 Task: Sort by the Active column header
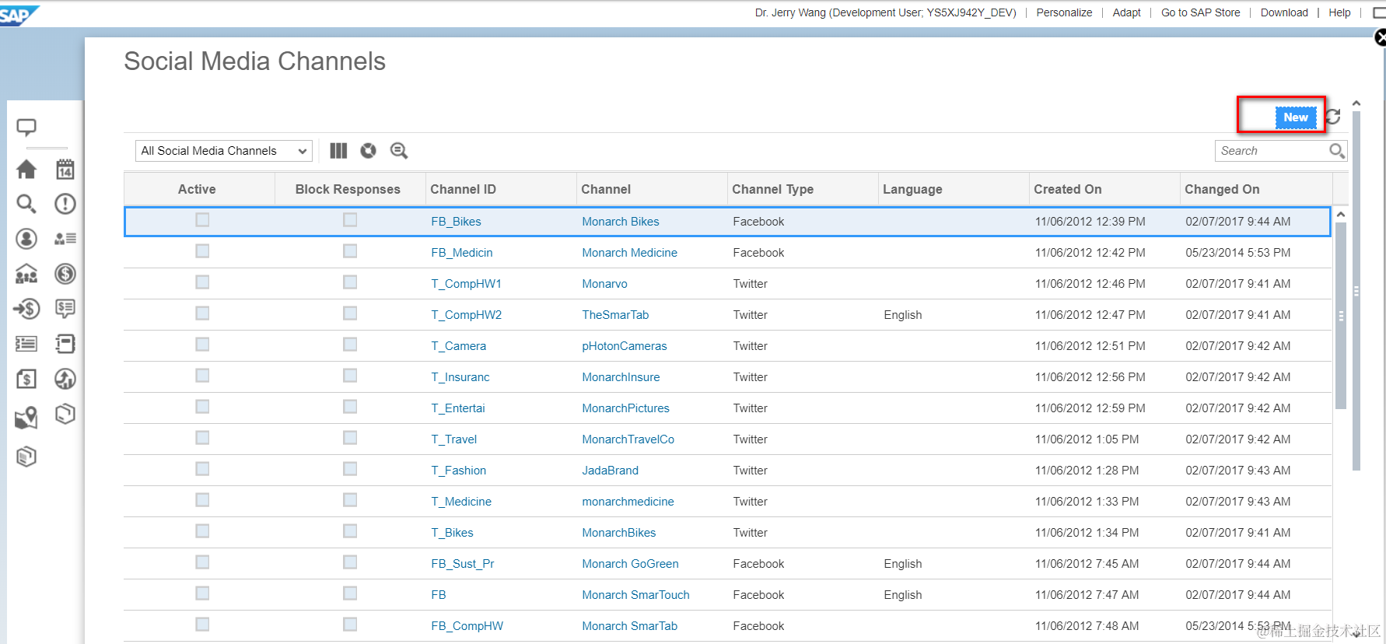[x=199, y=189]
